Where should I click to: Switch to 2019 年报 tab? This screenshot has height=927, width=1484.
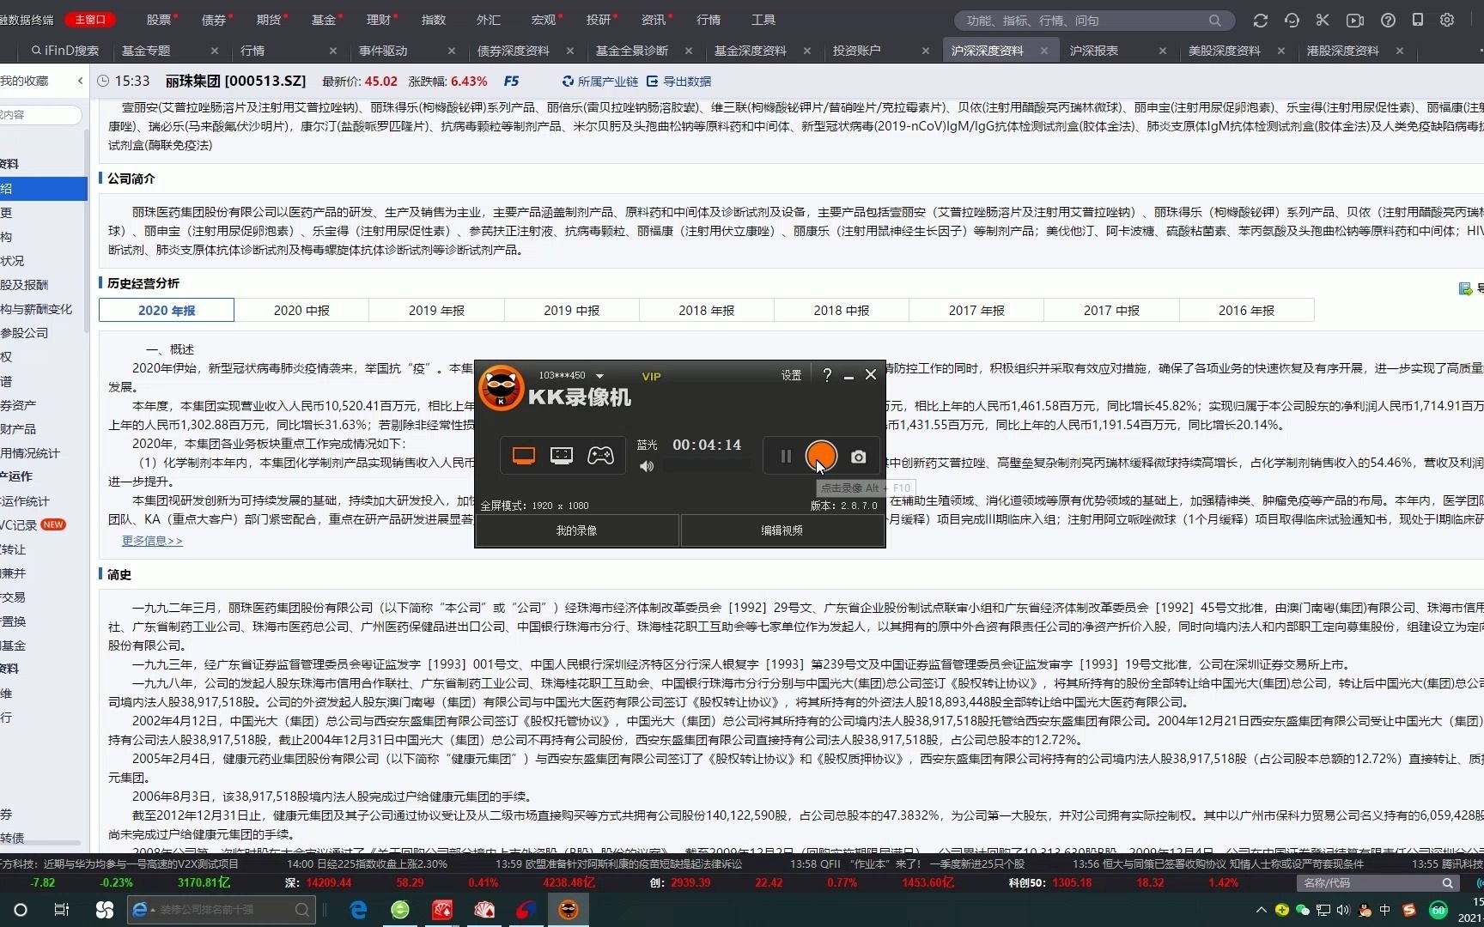pos(436,310)
